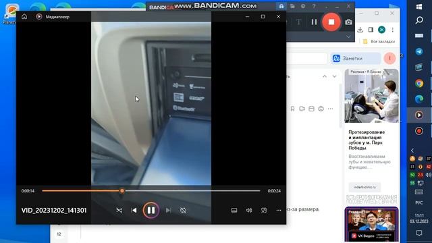The height and width of the screenshot is (243, 432).
Task: Click the print icon in browser page toolbar
Action: [x=321, y=109]
